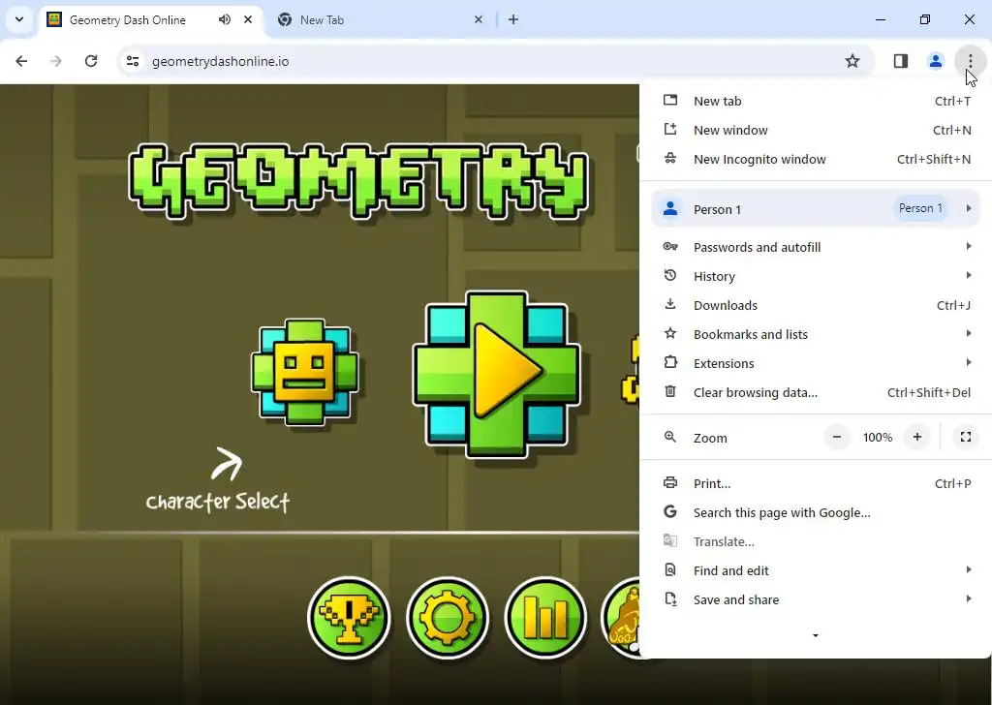Image resolution: width=992 pixels, height=705 pixels.
Task: Close the menu via three-dot button
Action: 970,61
